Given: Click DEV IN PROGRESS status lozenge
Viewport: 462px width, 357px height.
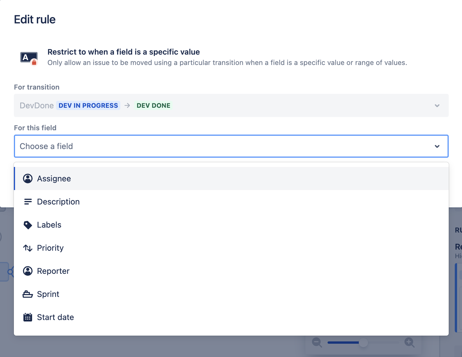Looking at the screenshot, I should point(88,105).
